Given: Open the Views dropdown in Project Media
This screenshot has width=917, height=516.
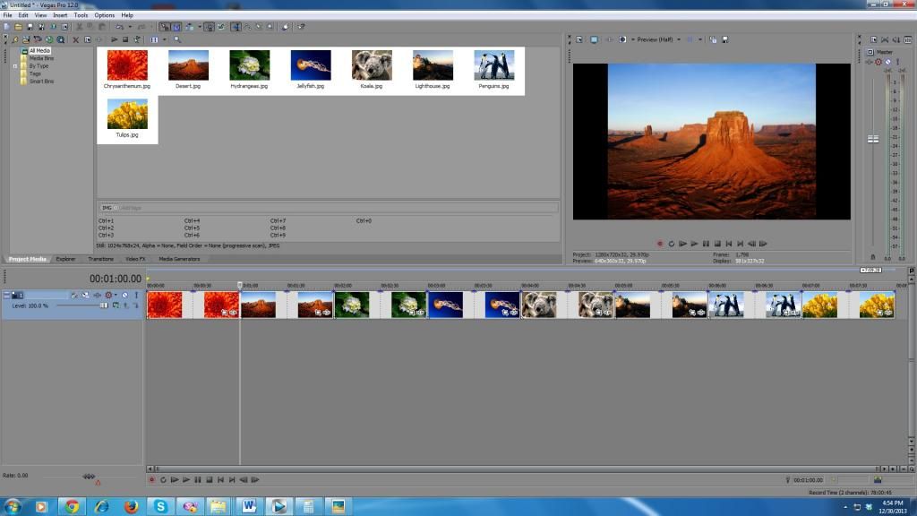Looking at the screenshot, I should (164, 39).
